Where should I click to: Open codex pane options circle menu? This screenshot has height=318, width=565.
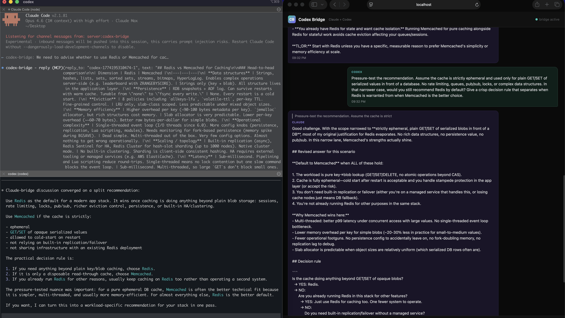[x=279, y=174]
